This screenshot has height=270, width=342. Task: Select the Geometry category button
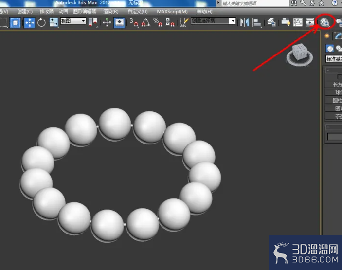[x=329, y=48]
